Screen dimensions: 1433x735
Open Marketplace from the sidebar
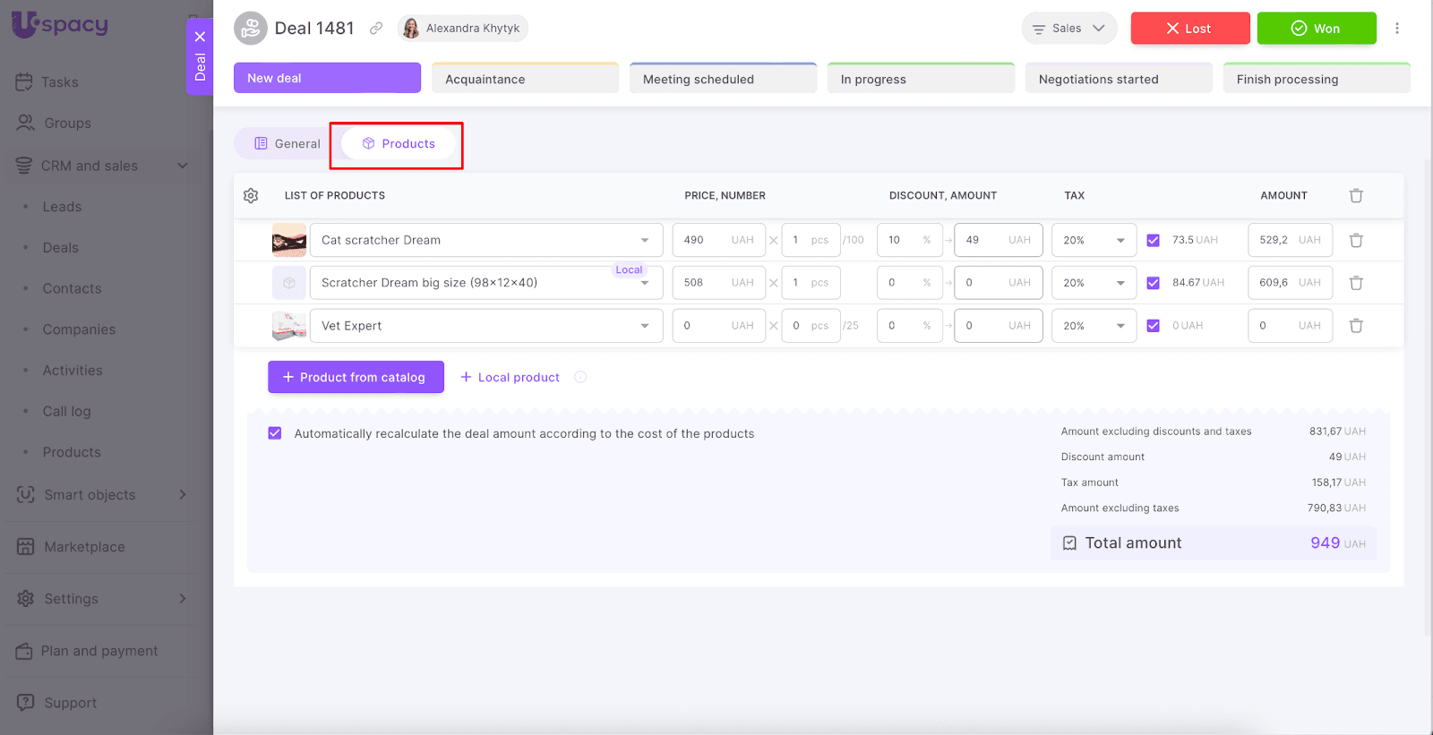[x=84, y=547]
